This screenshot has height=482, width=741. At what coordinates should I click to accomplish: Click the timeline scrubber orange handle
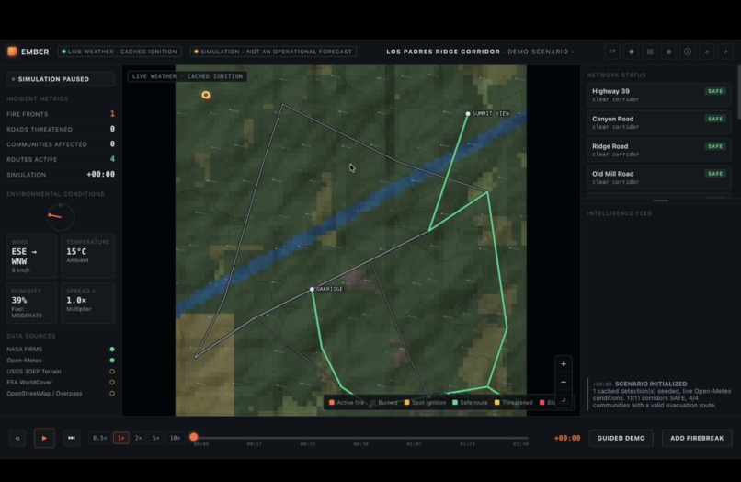tap(194, 437)
